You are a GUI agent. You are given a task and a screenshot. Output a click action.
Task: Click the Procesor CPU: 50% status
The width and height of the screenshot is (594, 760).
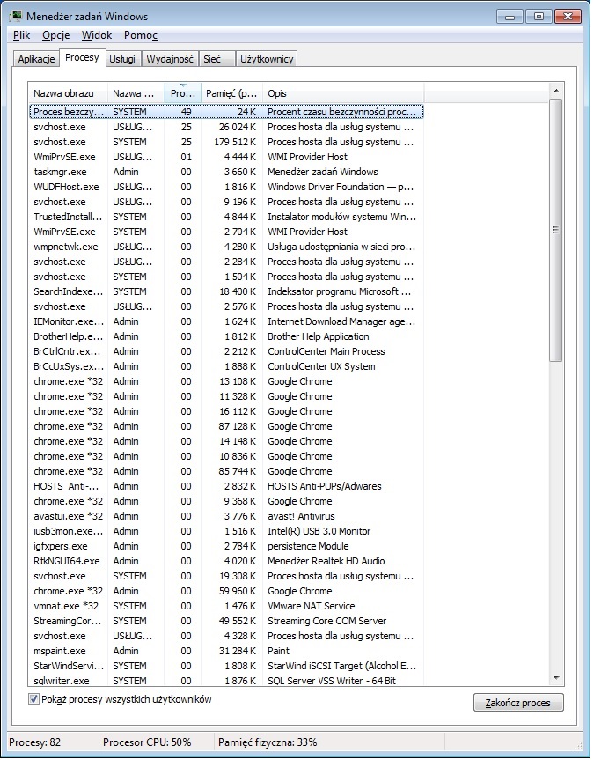(147, 742)
